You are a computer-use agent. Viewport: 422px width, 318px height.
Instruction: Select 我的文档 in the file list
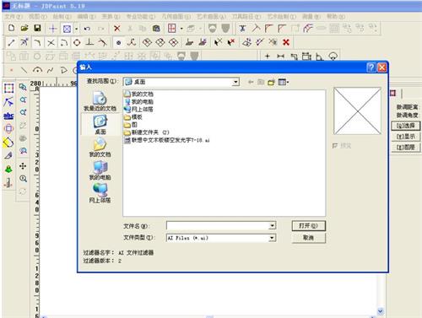139,94
